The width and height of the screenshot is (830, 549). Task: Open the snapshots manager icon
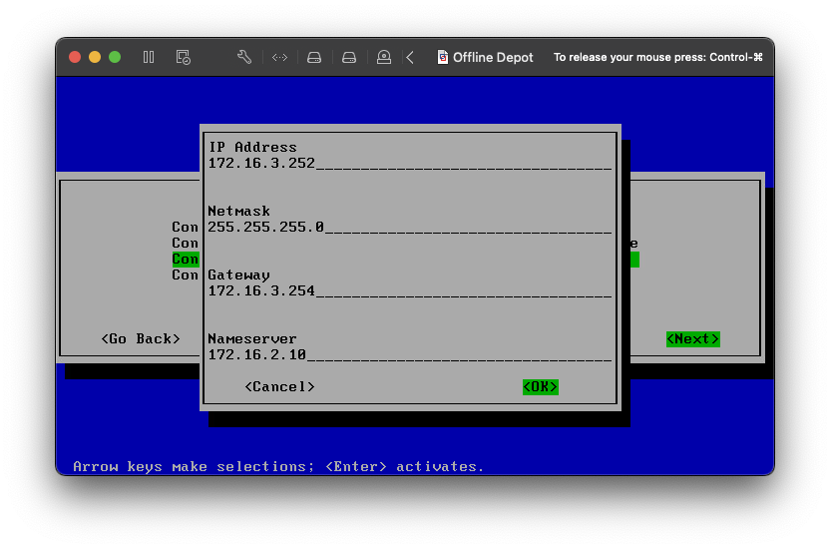tap(183, 57)
